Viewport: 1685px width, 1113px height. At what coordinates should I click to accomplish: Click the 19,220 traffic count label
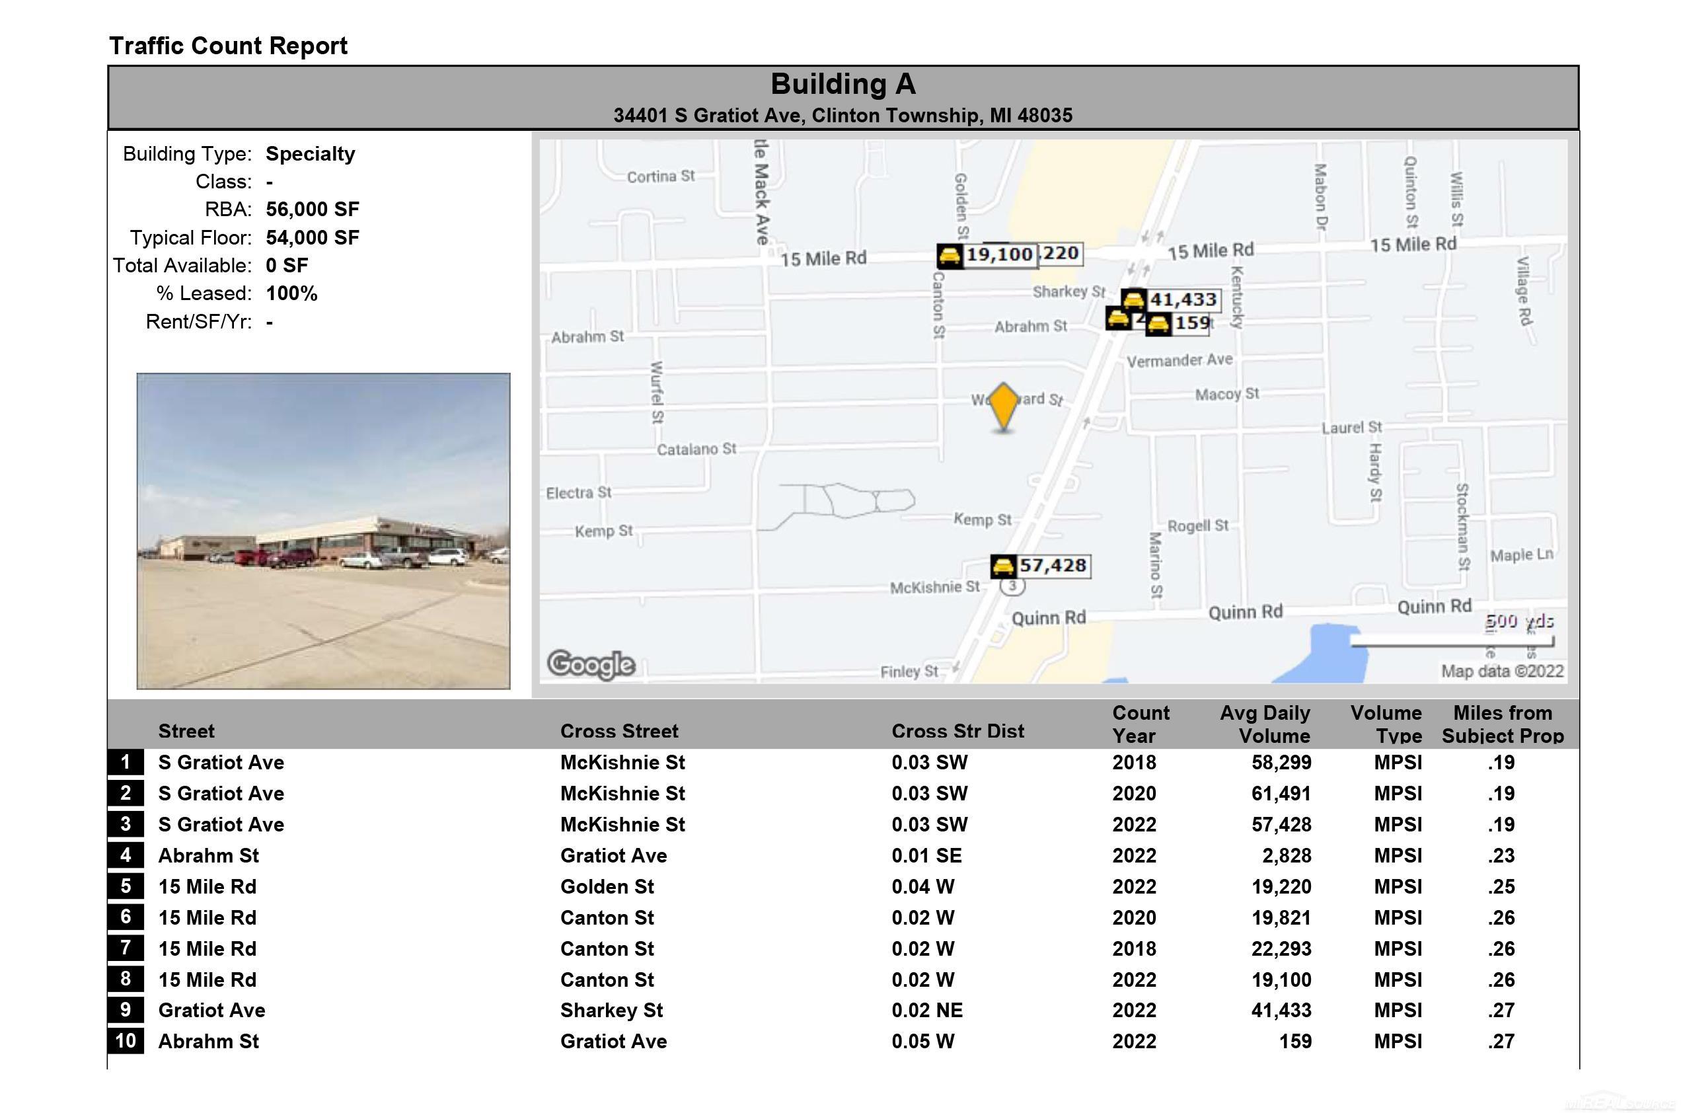click(1061, 253)
